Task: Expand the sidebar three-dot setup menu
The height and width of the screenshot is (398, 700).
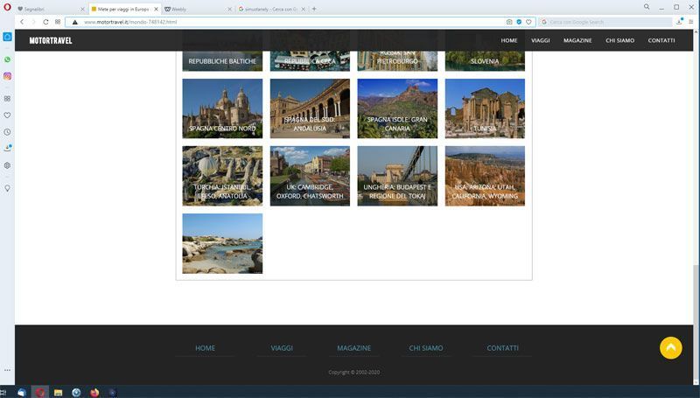Action: 7,371
